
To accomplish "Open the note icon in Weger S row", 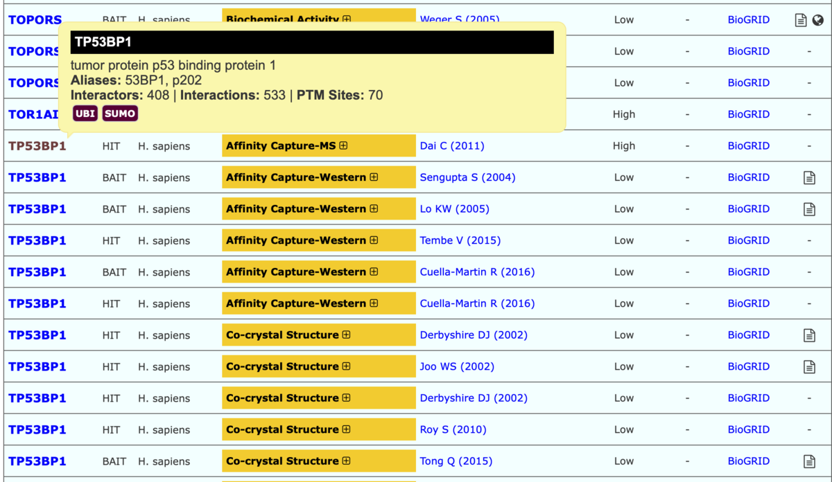I will pyautogui.click(x=801, y=20).
